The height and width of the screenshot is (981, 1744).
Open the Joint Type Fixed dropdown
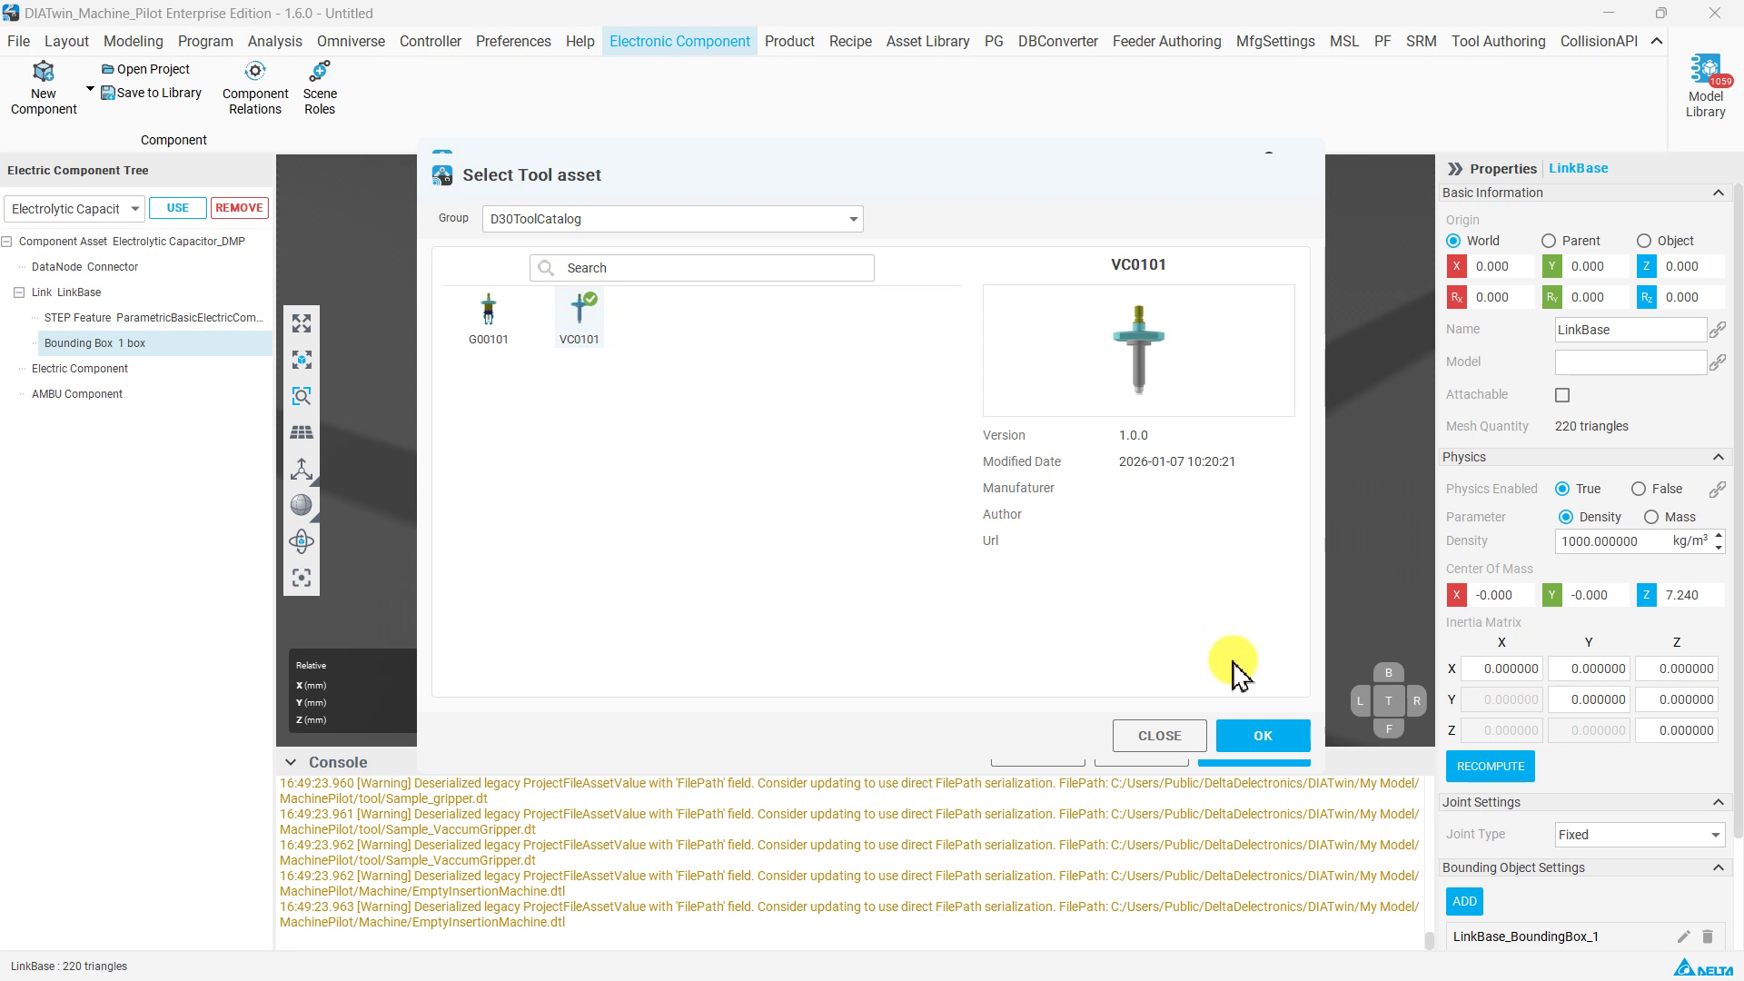coord(1640,835)
